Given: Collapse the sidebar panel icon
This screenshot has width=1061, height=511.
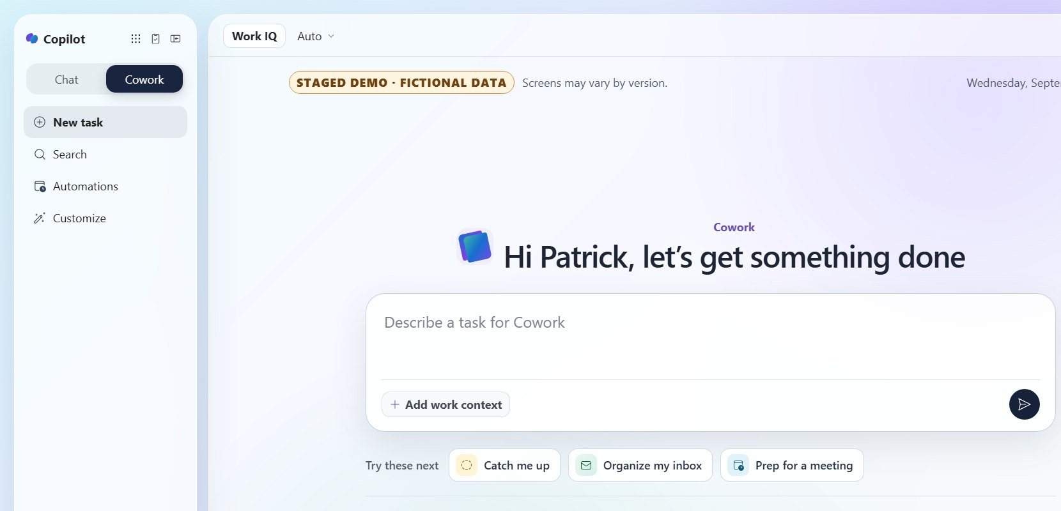Looking at the screenshot, I should click(x=176, y=39).
